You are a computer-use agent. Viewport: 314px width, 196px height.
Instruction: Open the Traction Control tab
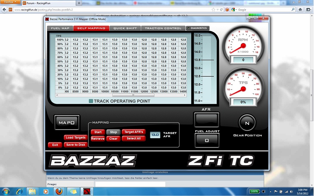coord(163,28)
